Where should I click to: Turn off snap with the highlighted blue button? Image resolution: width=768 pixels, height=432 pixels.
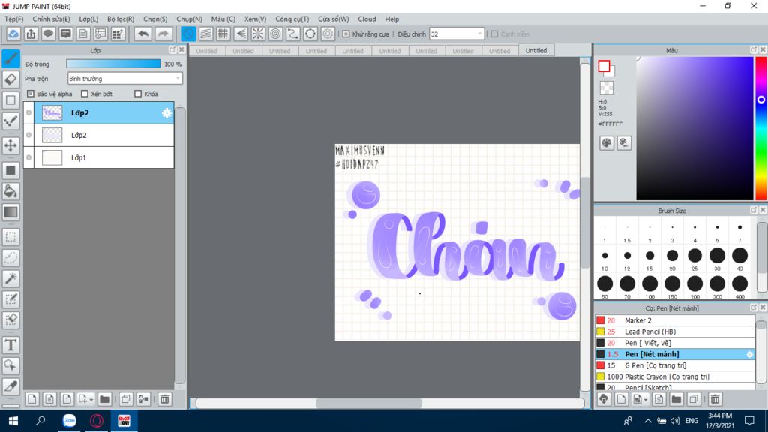click(188, 34)
